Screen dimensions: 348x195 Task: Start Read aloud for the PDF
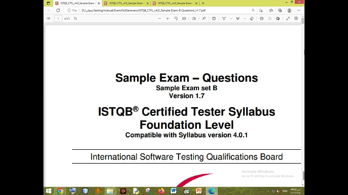(204, 18)
